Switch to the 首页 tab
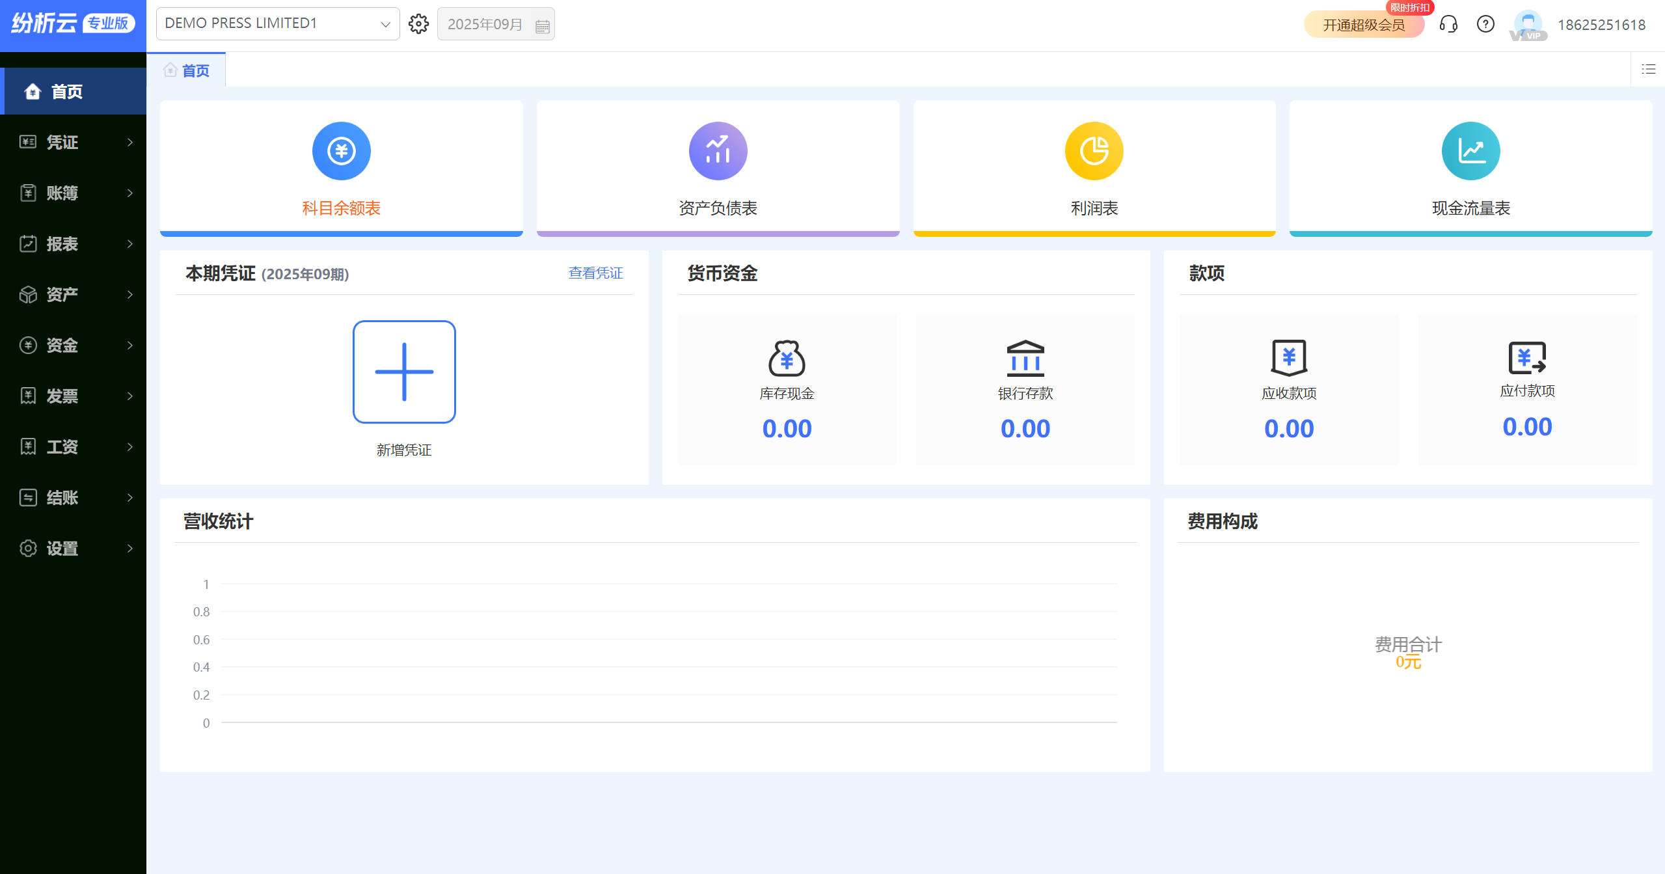 (187, 70)
